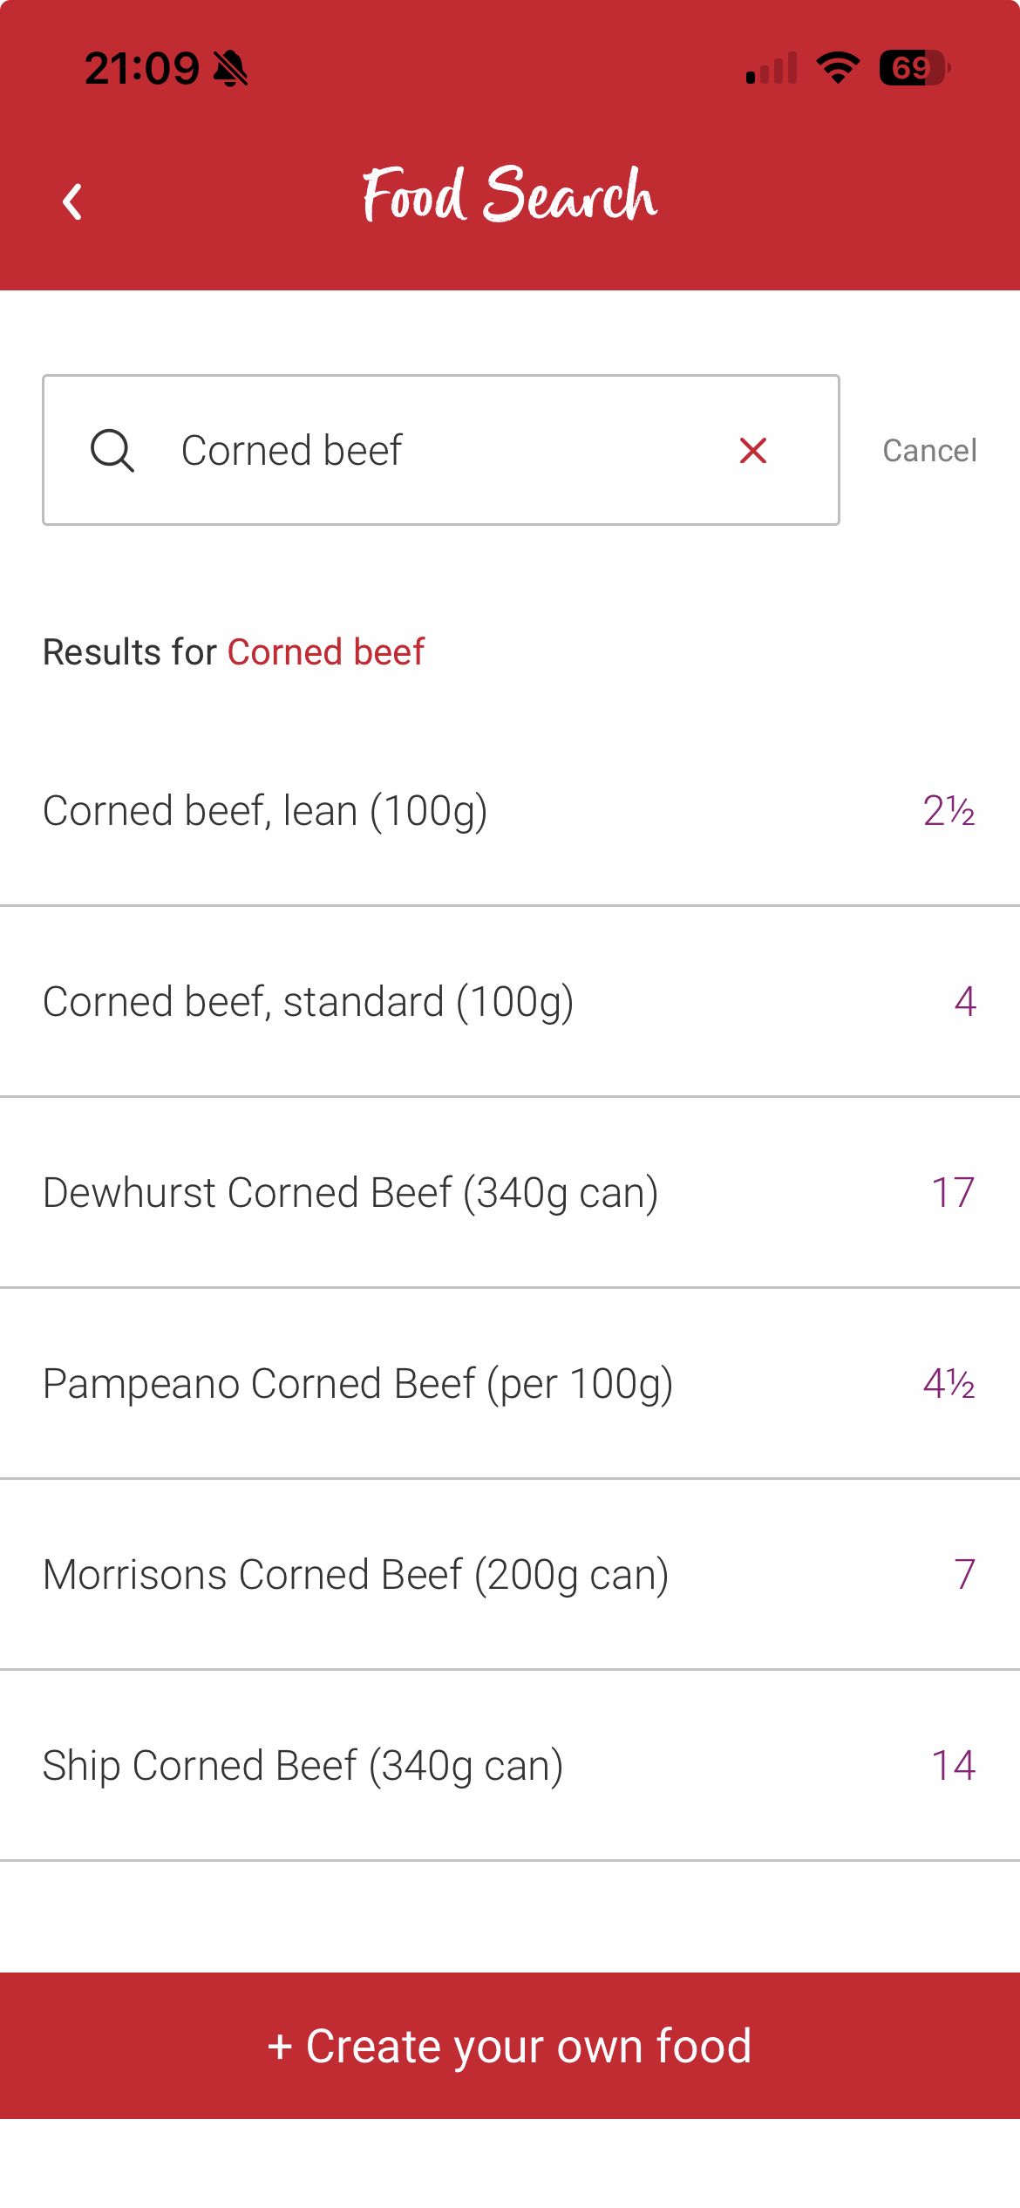Create your own food

click(510, 2046)
